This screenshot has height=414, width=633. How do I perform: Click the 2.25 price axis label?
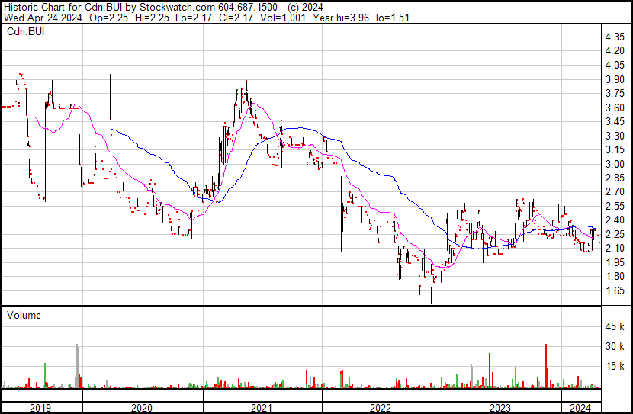click(615, 234)
